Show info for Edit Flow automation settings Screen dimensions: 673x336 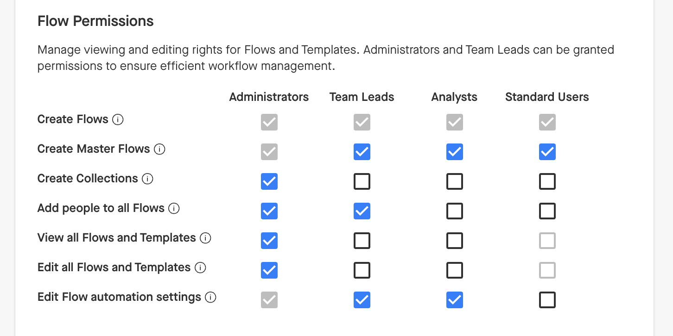(210, 298)
